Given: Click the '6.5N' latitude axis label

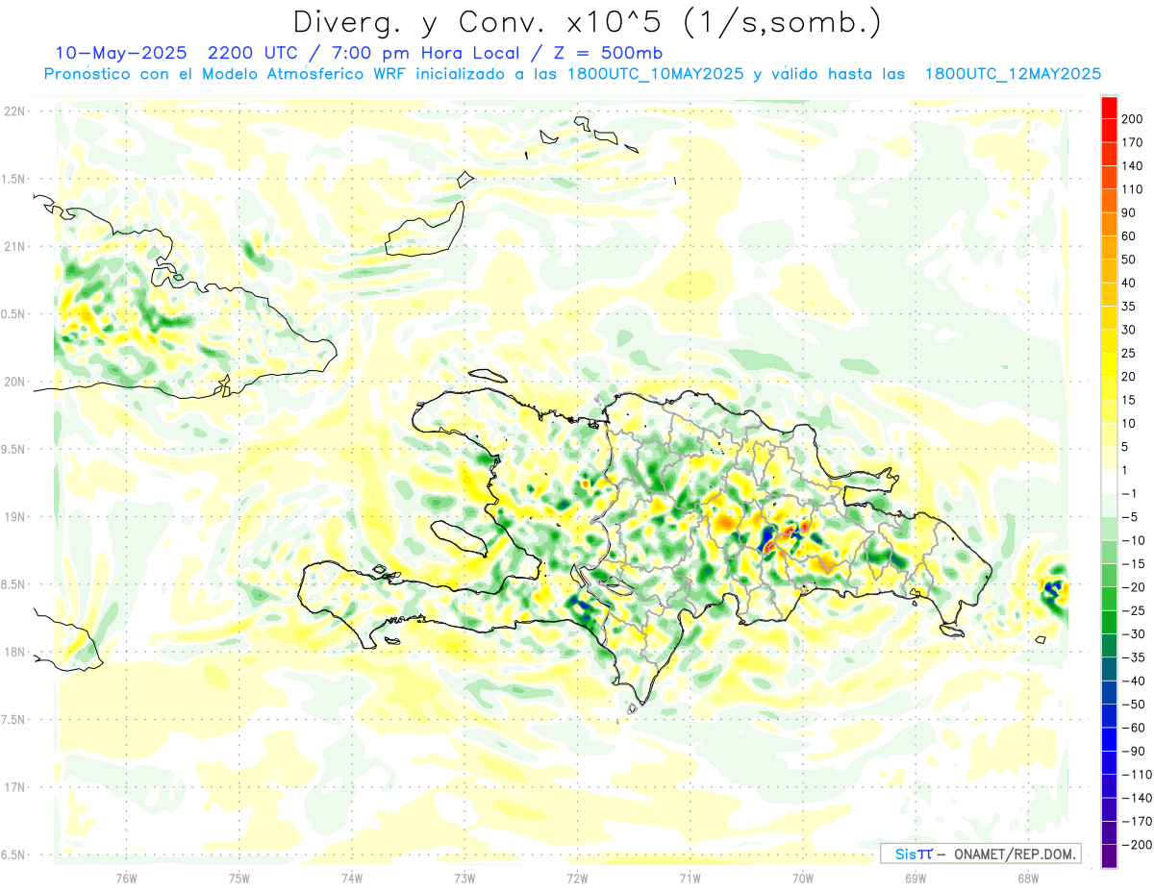Looking at the screenshot, I should pos(13,854).
